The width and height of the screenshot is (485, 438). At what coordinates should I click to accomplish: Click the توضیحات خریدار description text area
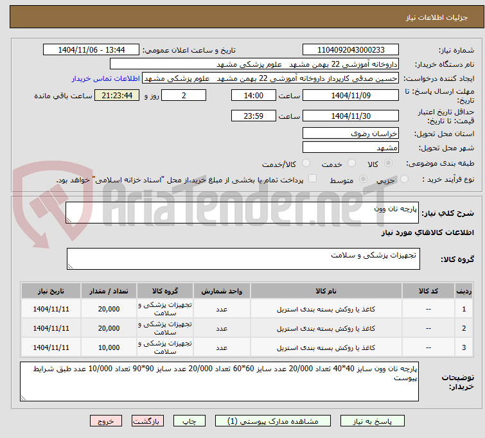(219, 381)
